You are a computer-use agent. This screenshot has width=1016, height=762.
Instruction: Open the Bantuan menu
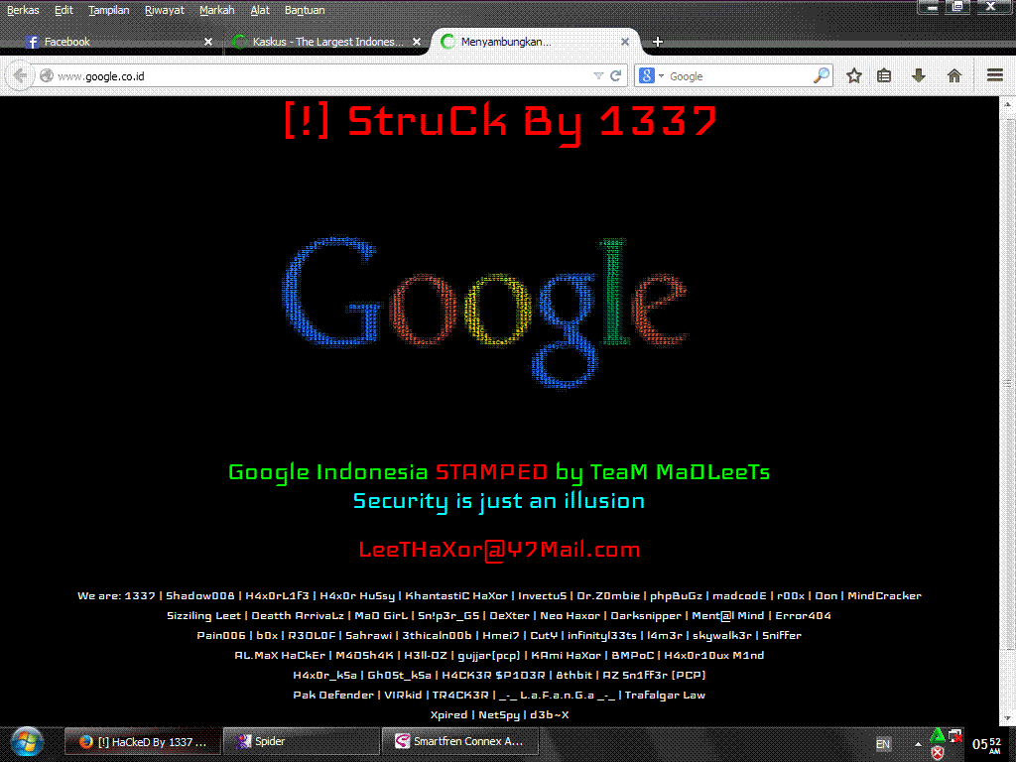pyautogui.click(x=305, y=10)
